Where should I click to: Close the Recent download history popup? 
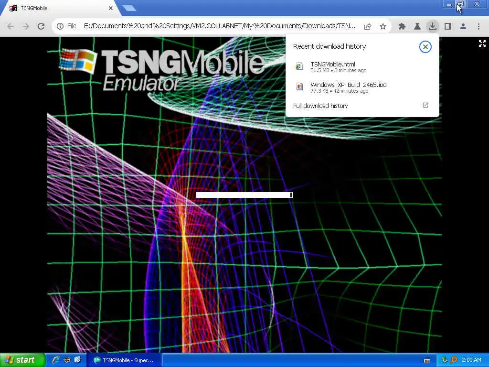pyautogui.click(x=425, y=47)
